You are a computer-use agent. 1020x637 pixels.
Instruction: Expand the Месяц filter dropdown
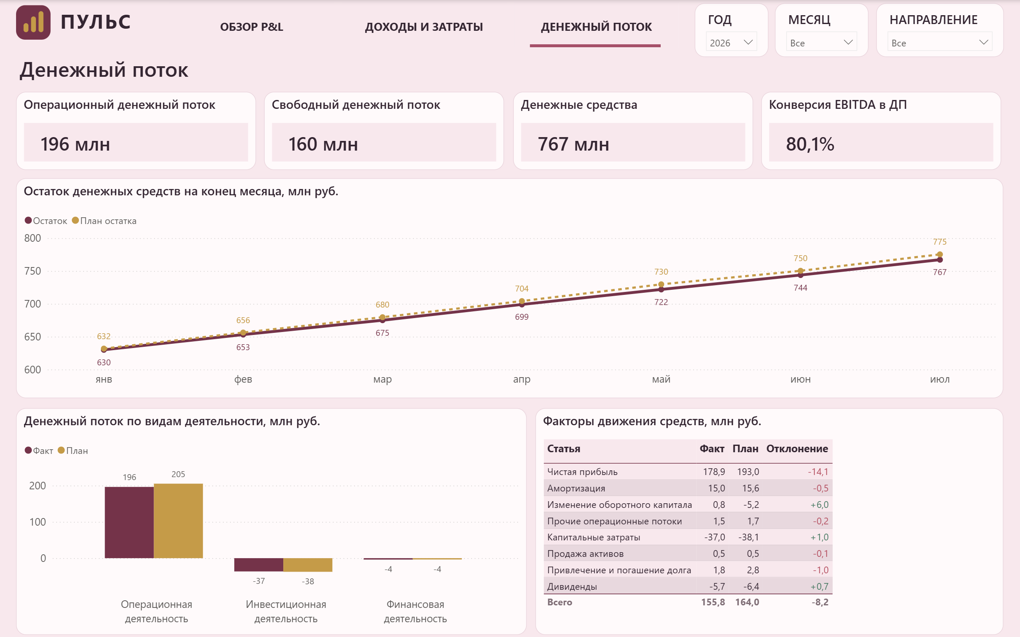click(821, 42)
